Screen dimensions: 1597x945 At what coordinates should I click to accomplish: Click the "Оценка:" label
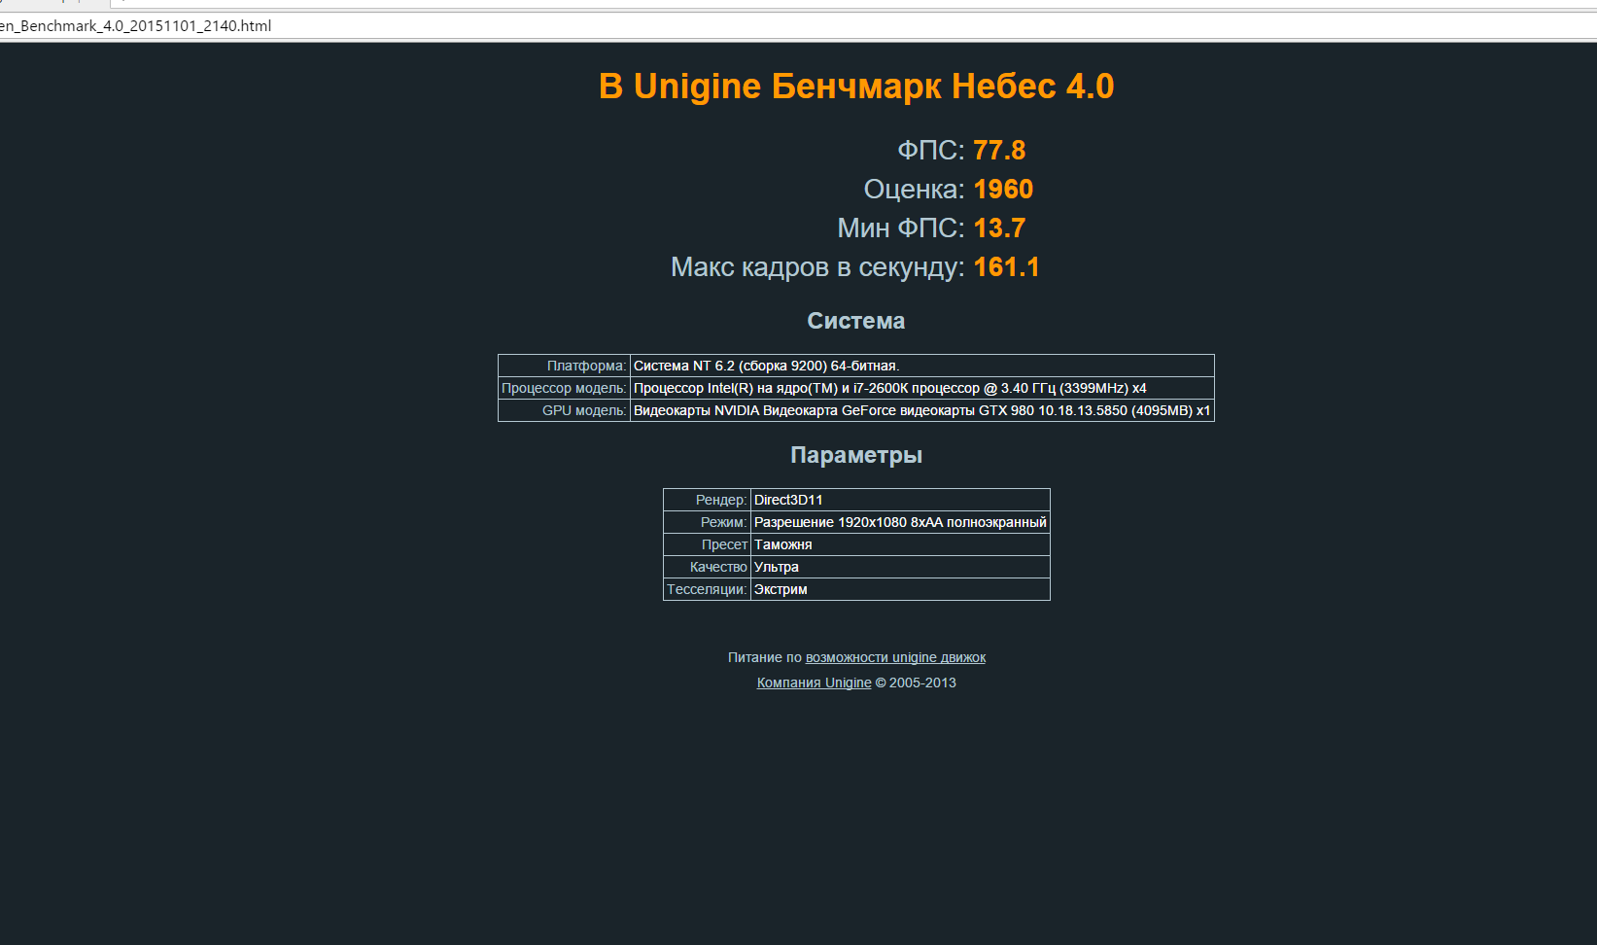tap(915, 190)
